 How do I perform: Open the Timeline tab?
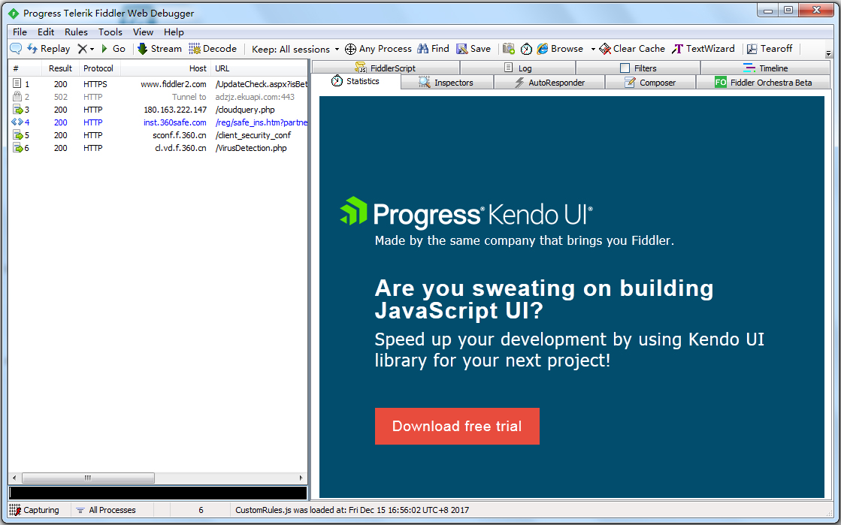tap(765, 68)
